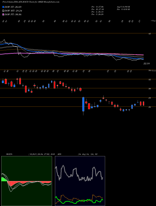Click the 'Avg V: 0.193 M' value

click(x=123, y=7)
